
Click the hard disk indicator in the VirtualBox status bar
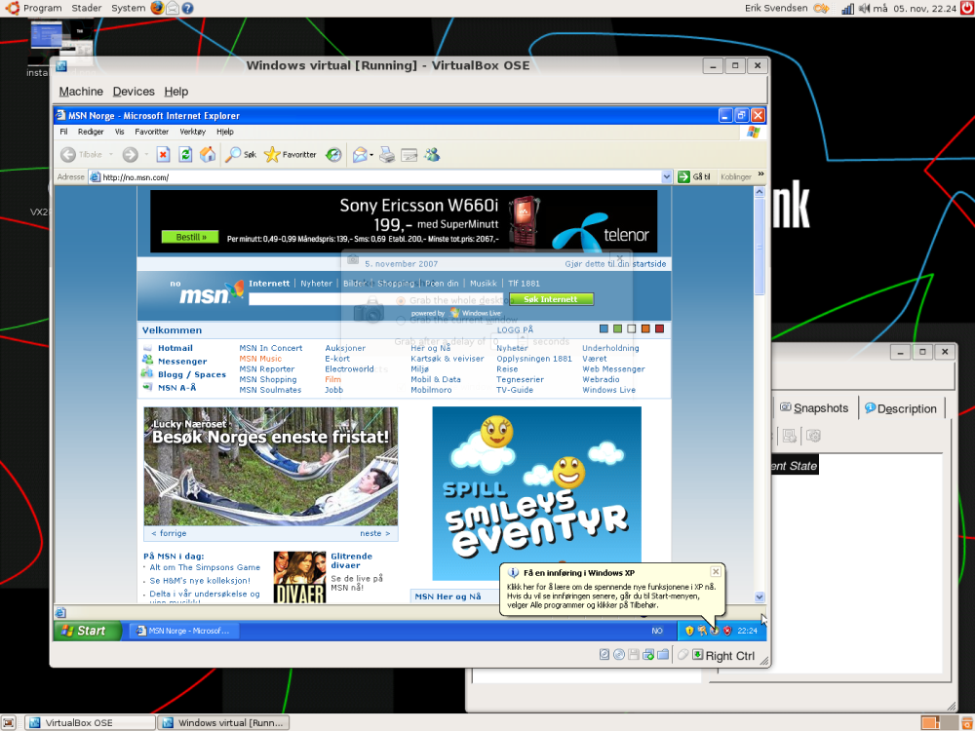(604, 655)
